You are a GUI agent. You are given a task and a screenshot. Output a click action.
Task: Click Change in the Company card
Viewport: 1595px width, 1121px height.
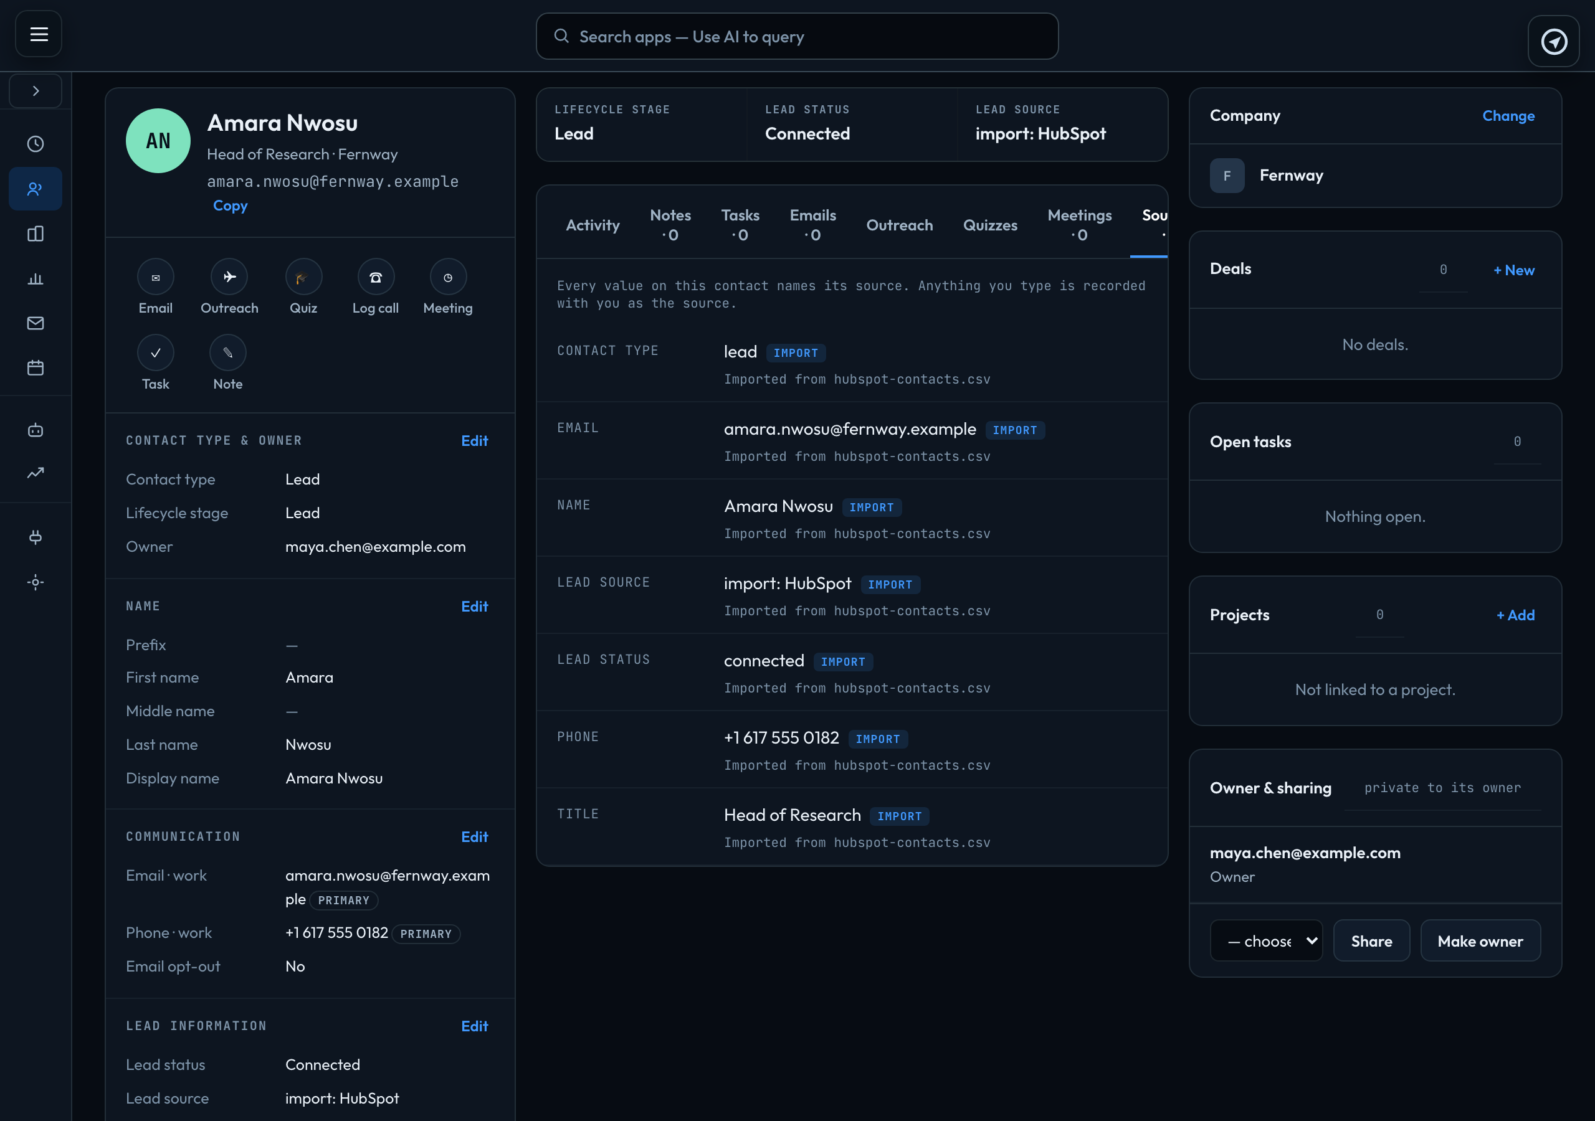pyautogui.click(x=1508, y=116)
